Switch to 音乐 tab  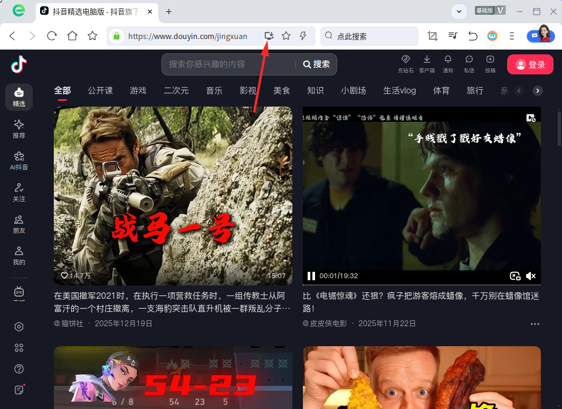(x=214, y=91)
